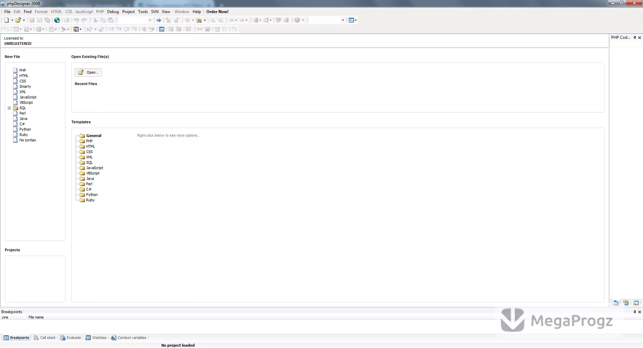Switch to the Watches tab
The width and height of the screenshot is (643, 348).
(96, 338)
